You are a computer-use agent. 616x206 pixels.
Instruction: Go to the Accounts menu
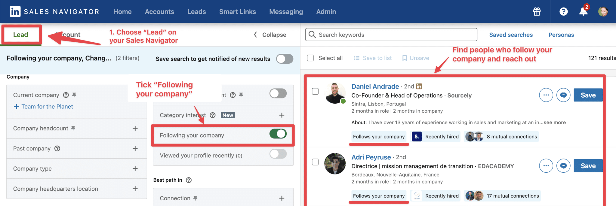(159, 12)
